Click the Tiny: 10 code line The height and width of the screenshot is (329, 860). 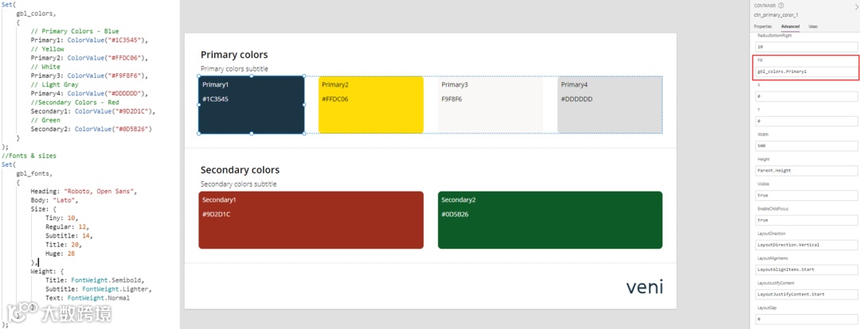(x=62, y=218)
